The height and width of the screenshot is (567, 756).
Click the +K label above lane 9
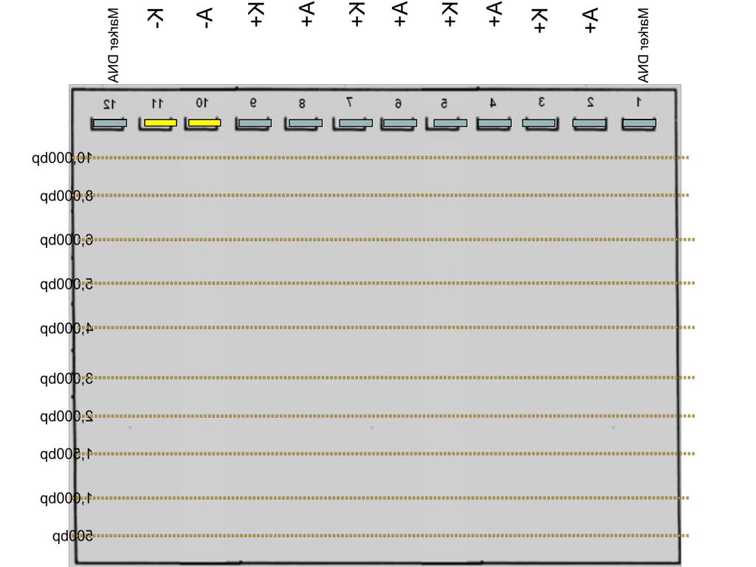pyautogui.click(x=256, y=15)
